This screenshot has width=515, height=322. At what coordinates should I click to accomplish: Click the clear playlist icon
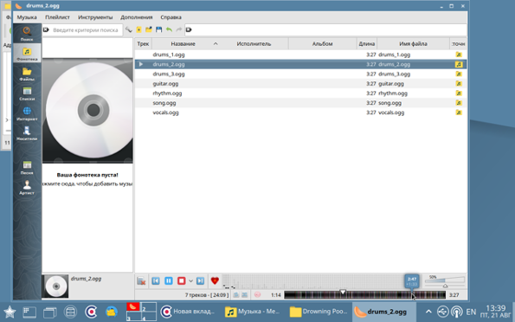point(141,281)
